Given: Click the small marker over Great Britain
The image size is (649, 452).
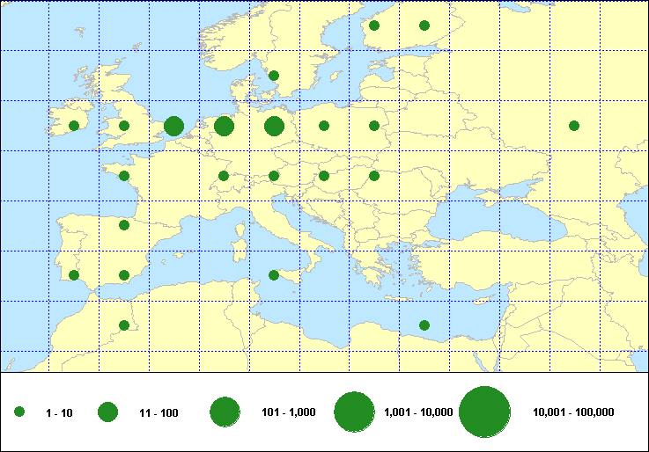Looking at the screenshot, I should (124, 126).
